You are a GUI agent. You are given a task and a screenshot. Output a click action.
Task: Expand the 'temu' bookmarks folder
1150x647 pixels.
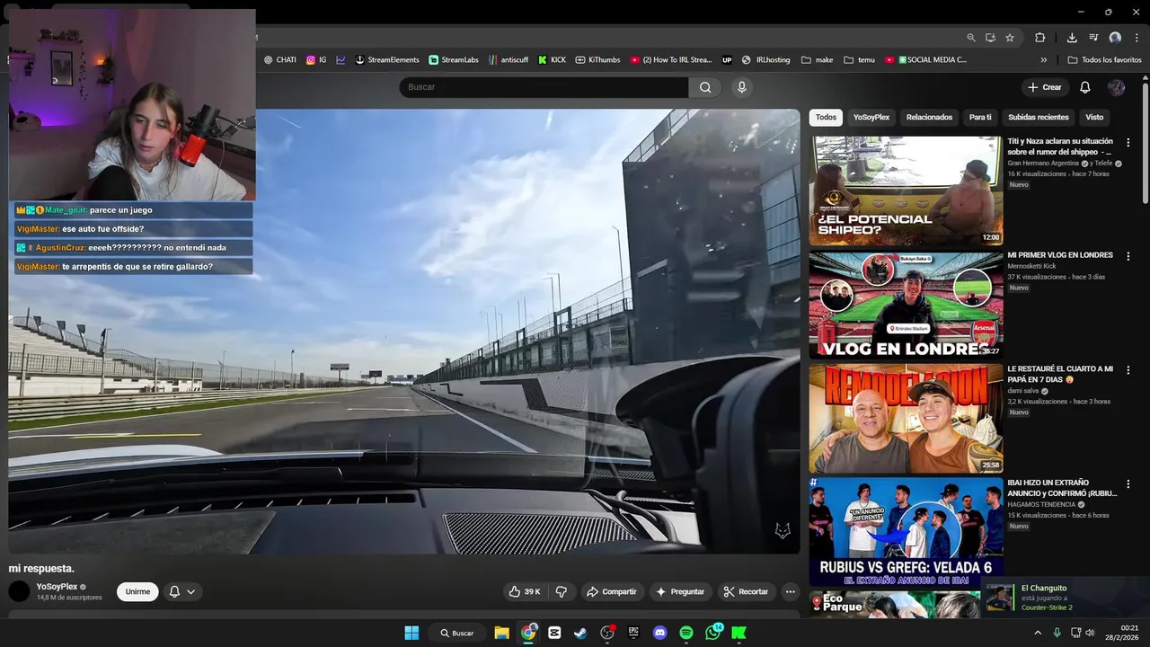859,60
